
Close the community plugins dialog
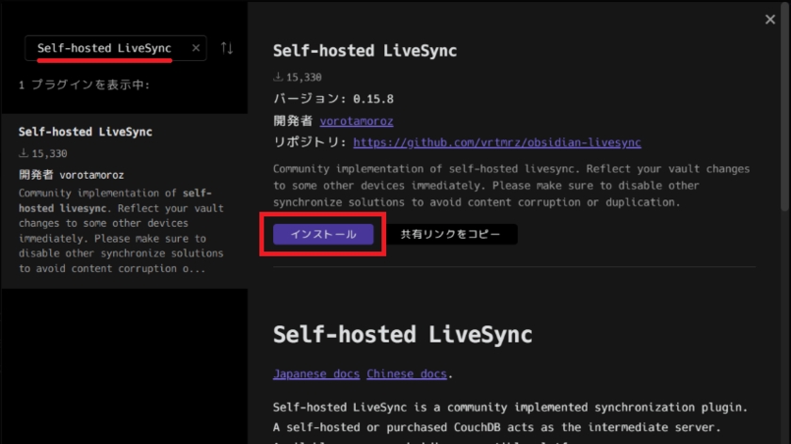[770, 20]
